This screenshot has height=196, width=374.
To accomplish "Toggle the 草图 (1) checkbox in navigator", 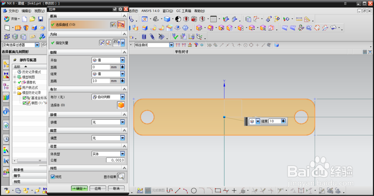I will [24, 103].
